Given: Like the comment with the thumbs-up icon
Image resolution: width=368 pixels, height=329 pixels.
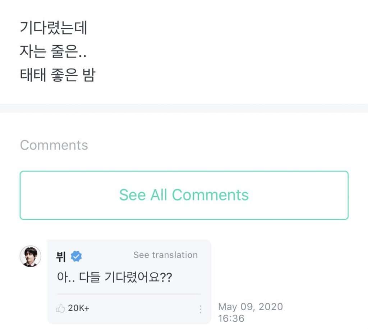Looking at the screenshot, I should pos(60,308).
